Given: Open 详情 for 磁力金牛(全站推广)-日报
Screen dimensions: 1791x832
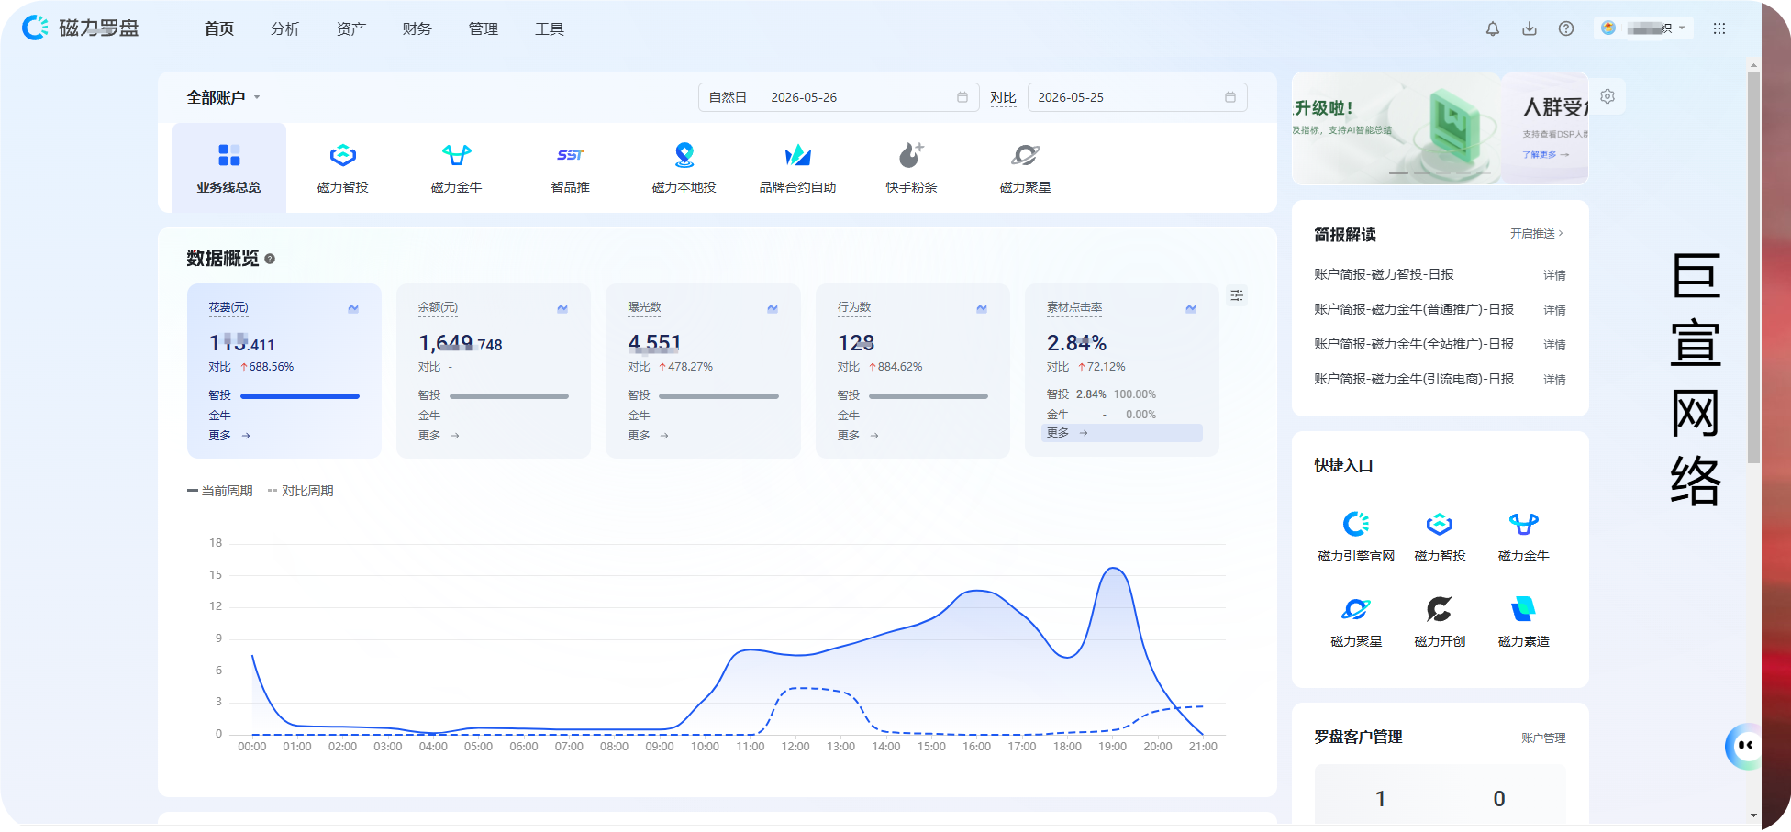Looking at the screenshot, I should [x=1554, y=345].
